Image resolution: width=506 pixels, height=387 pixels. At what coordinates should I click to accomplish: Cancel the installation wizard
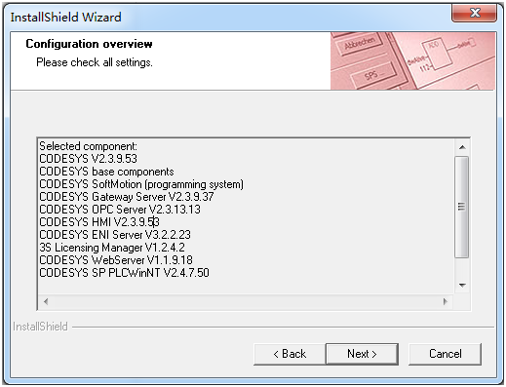pos(445,354)
